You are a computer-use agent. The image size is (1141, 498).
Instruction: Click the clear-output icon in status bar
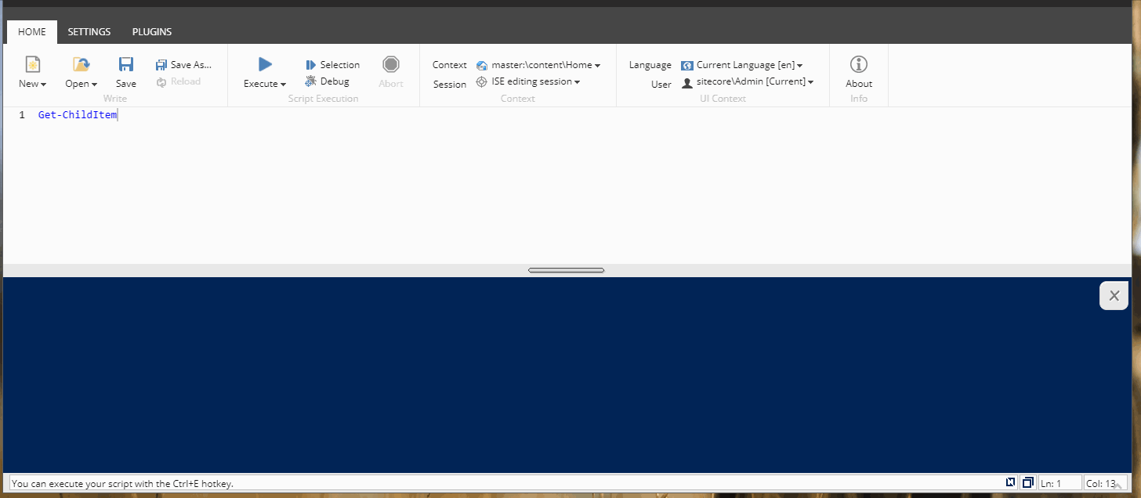pyautogui.click(x=1010, y=482)
